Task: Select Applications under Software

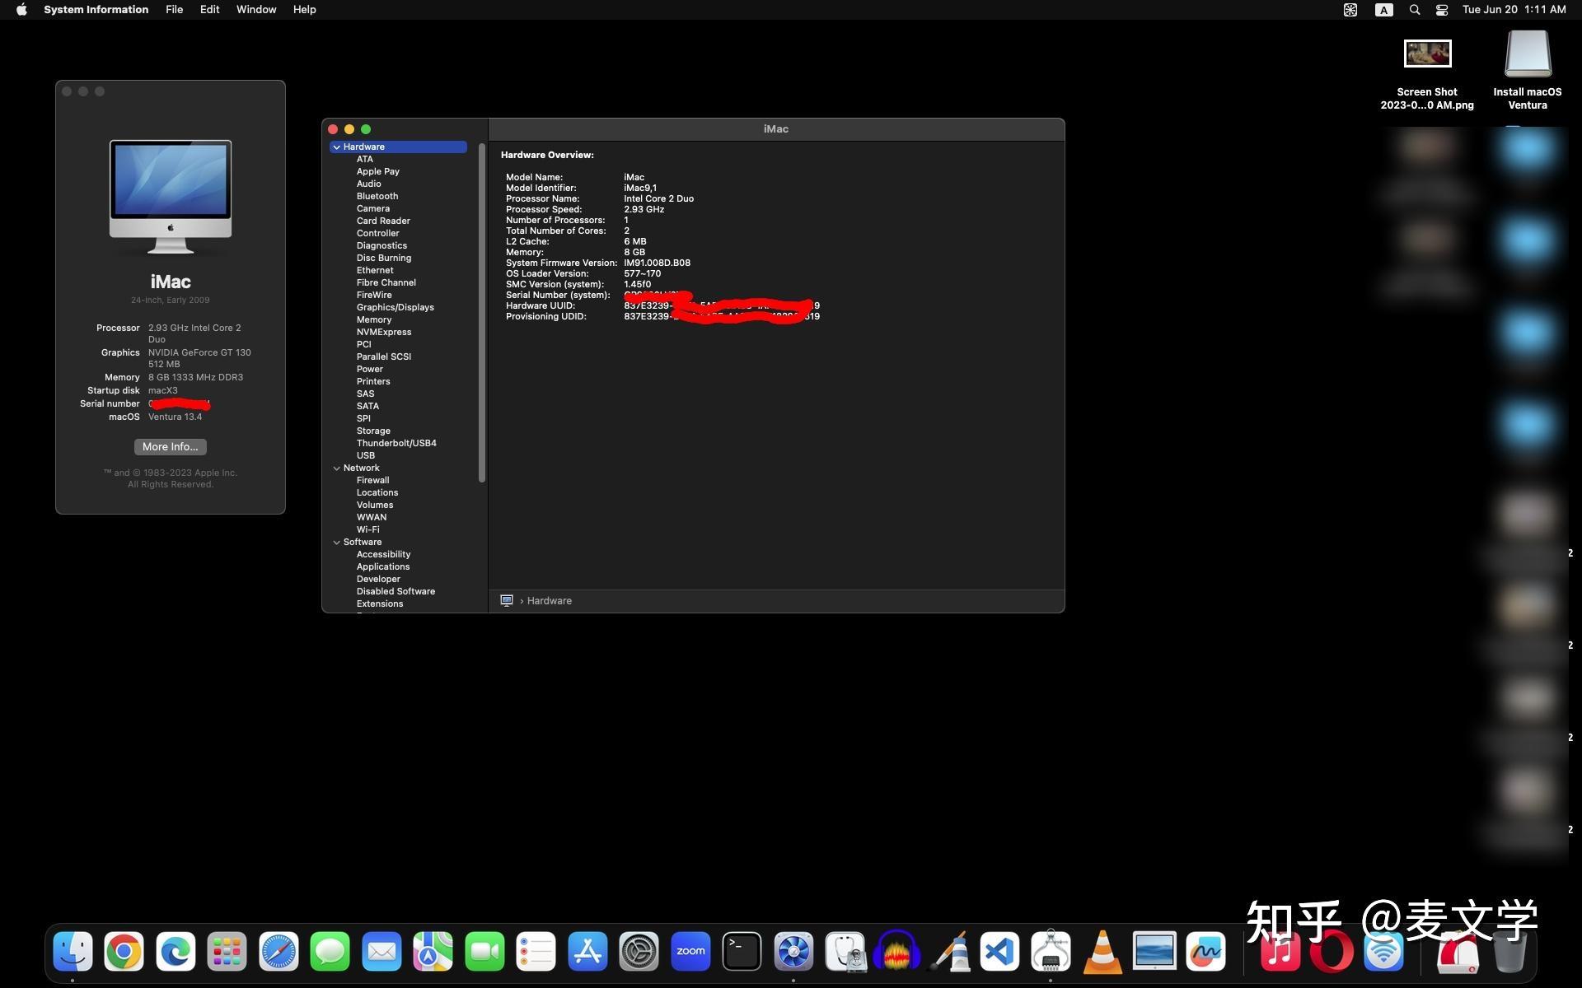Action: click(383, 567)
